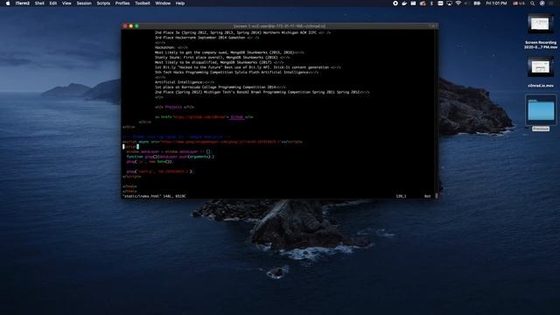Viewport: 560px width, 315px height.
Task: Click the script async src line
Action: (212, 142)
